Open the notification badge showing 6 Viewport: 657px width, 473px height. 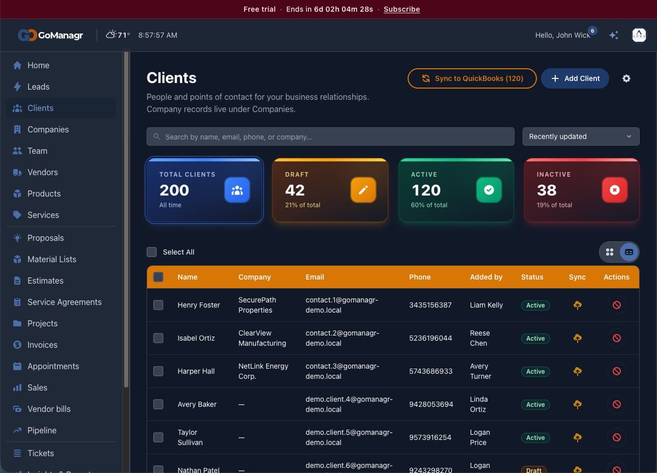click(x=592, y=31)
